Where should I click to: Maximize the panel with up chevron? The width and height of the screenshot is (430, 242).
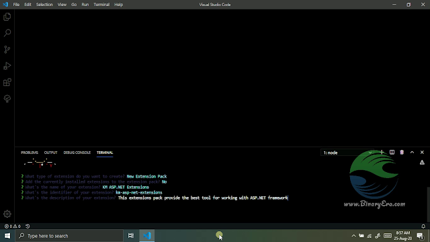point(412,153)
